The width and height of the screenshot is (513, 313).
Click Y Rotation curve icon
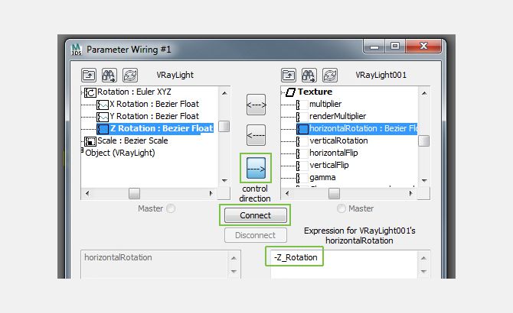[x=103, y=117]
